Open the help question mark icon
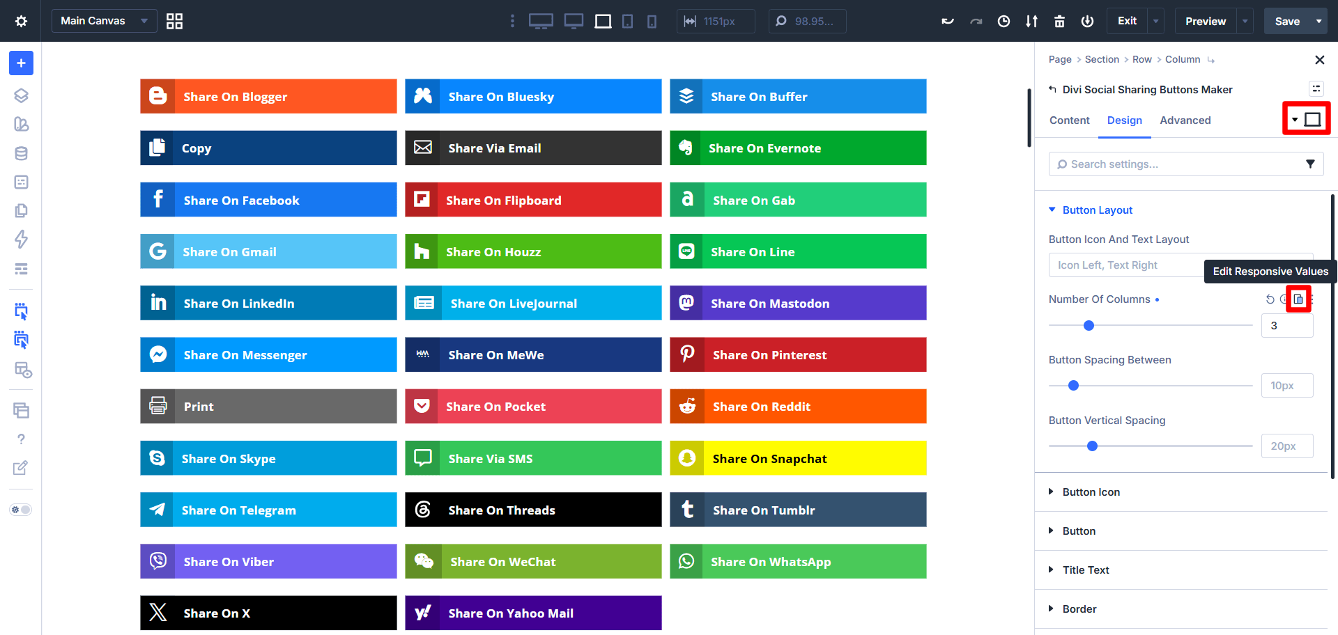The width and height of the screenshot is (1338, 635). tap(21, 439)
